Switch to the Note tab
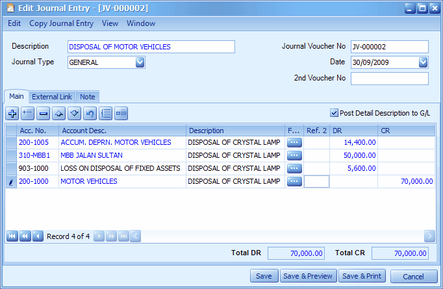The width and height of the screenshot is (443, 289). pos(88,97)
